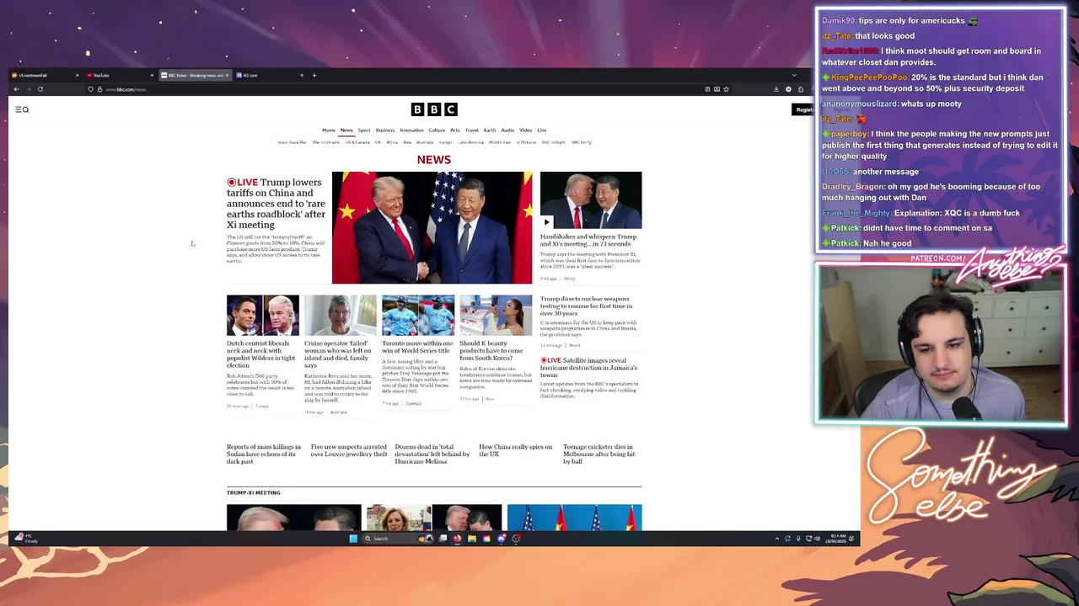Open Discord from the taskbar

(x=502, y=539)
